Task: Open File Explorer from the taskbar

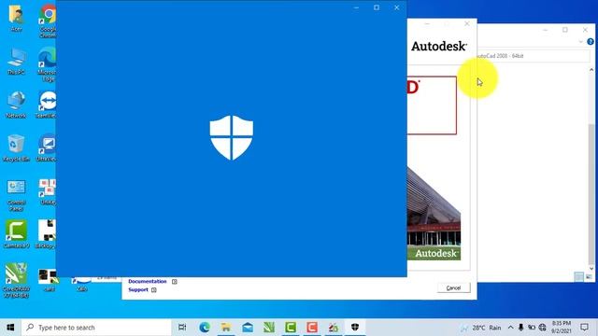Action: (226, 328)
